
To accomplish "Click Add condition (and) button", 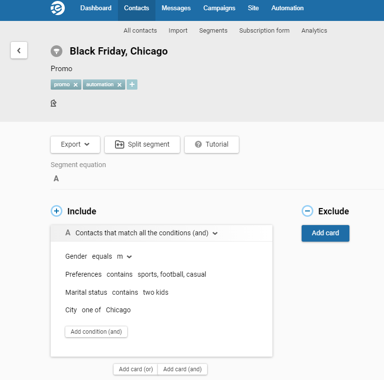I will (x=96, y=331).
